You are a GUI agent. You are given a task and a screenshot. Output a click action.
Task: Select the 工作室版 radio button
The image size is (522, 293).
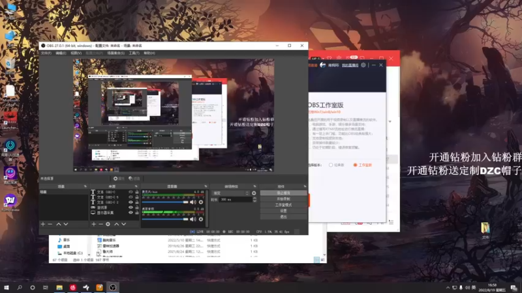[x=355, y=165]
